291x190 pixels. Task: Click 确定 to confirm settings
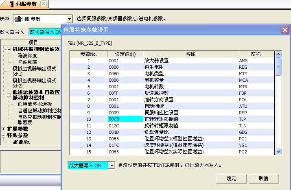click(231, 178)
